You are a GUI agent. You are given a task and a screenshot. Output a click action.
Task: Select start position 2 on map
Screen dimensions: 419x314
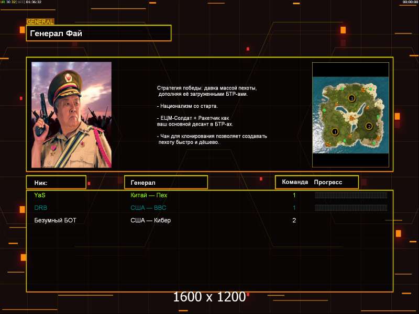369,126
